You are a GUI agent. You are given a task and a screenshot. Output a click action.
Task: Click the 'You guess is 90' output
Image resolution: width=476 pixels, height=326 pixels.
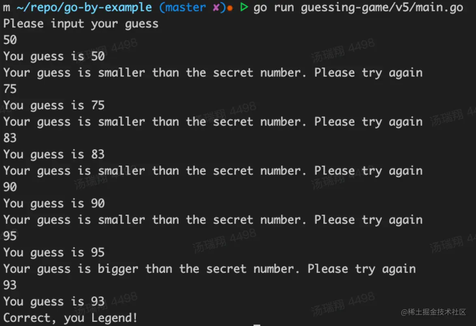click(x=54, y=203)
